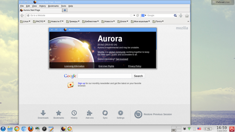Open the downloads arrow in the navigation toolbar
The width and height of the screenshot is (235, 132).
coord(181,15)
